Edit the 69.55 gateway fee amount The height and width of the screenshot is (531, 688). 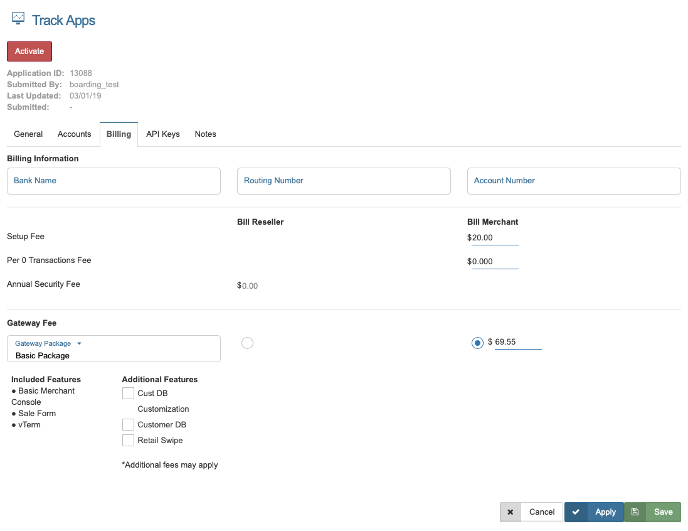pos(517,343)
